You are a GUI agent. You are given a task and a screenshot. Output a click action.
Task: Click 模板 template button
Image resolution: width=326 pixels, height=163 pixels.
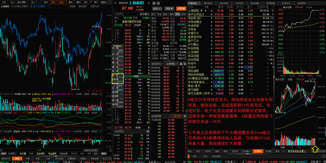[104, 154]
